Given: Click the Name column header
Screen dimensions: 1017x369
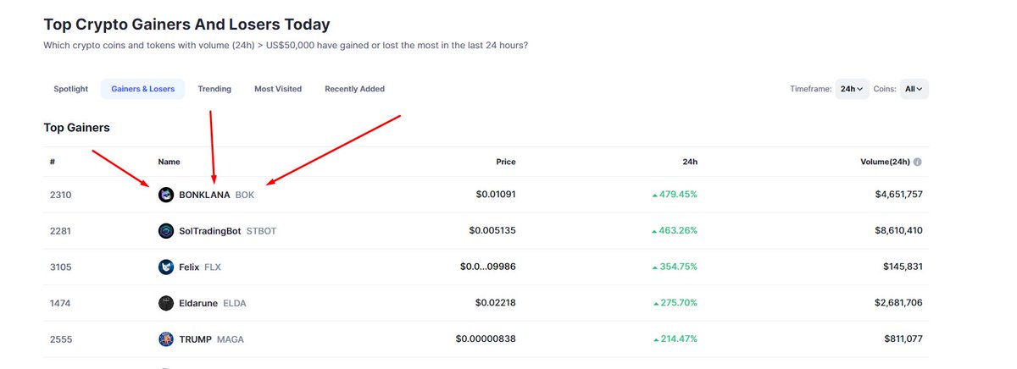Looking at the screenshot, I should [x=169, y=162].
